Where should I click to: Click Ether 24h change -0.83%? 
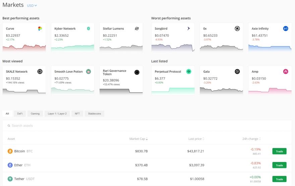click(x=255, y=163)
